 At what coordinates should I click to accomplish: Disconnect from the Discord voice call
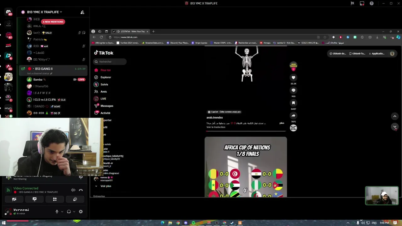[81, 190]
